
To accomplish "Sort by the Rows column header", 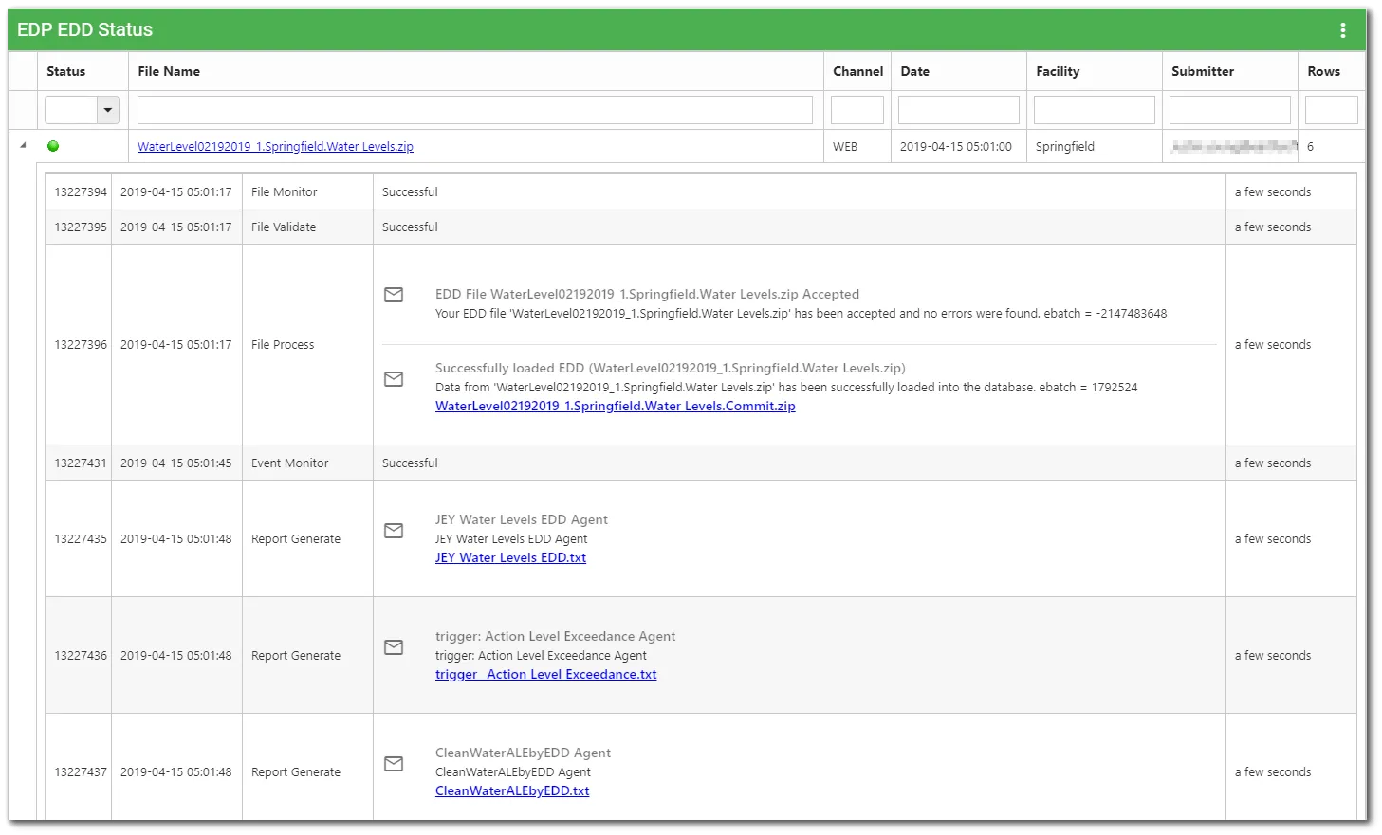I will [1323, 71].
